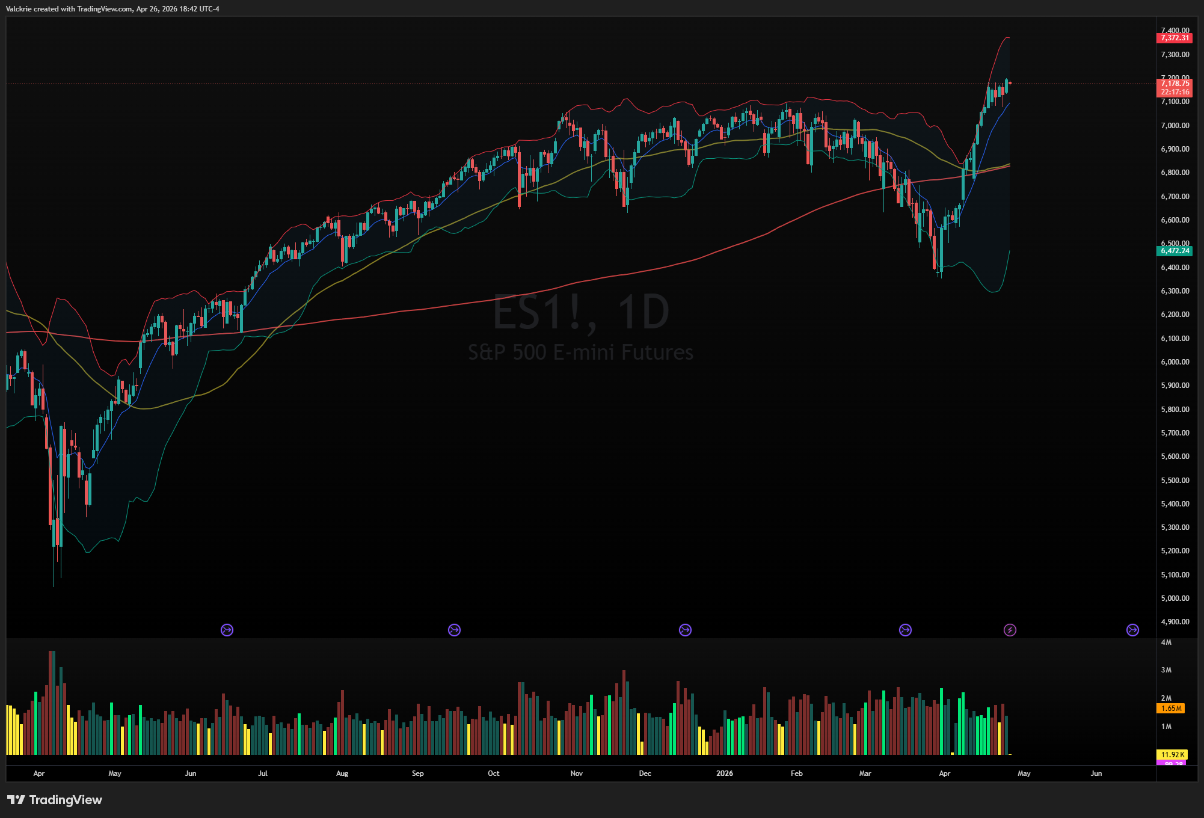Click the contract rollover icon between Dec and 2026
This screenshot has width=1204, height=818.
click(x=685, y=630)
